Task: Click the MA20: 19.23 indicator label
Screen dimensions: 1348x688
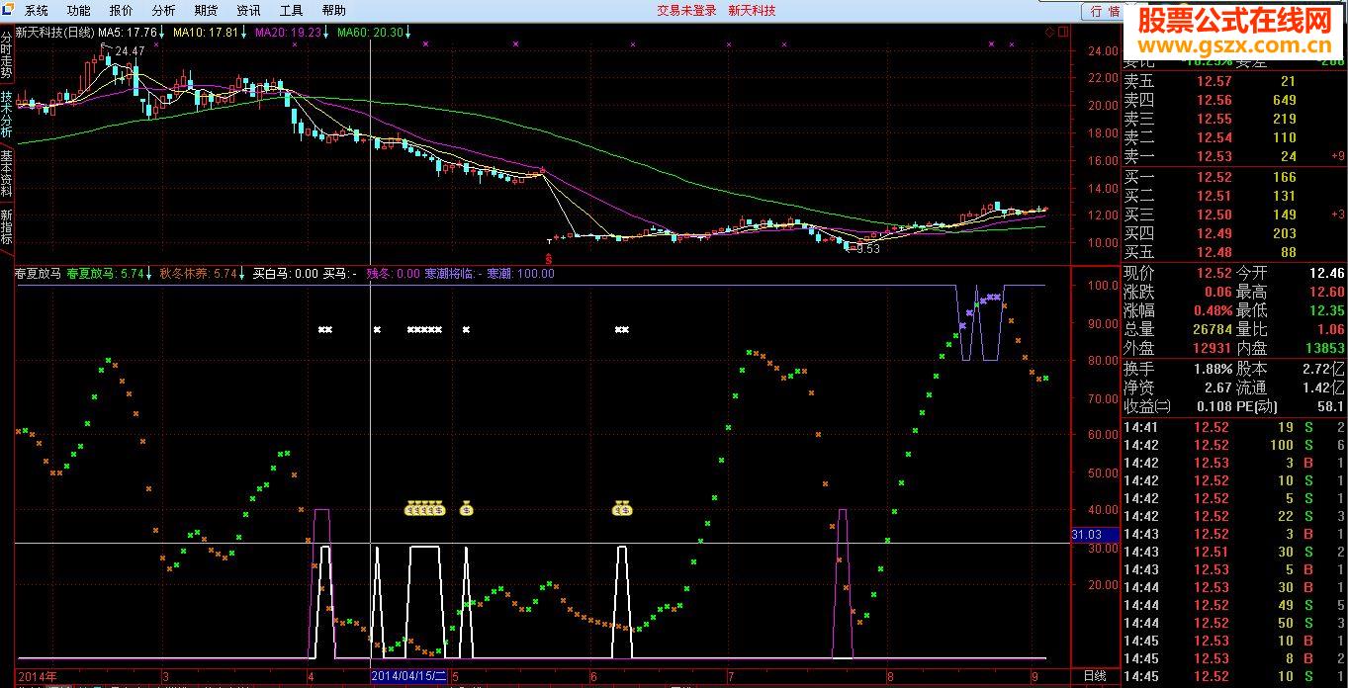Action: [x=288, y=32]
